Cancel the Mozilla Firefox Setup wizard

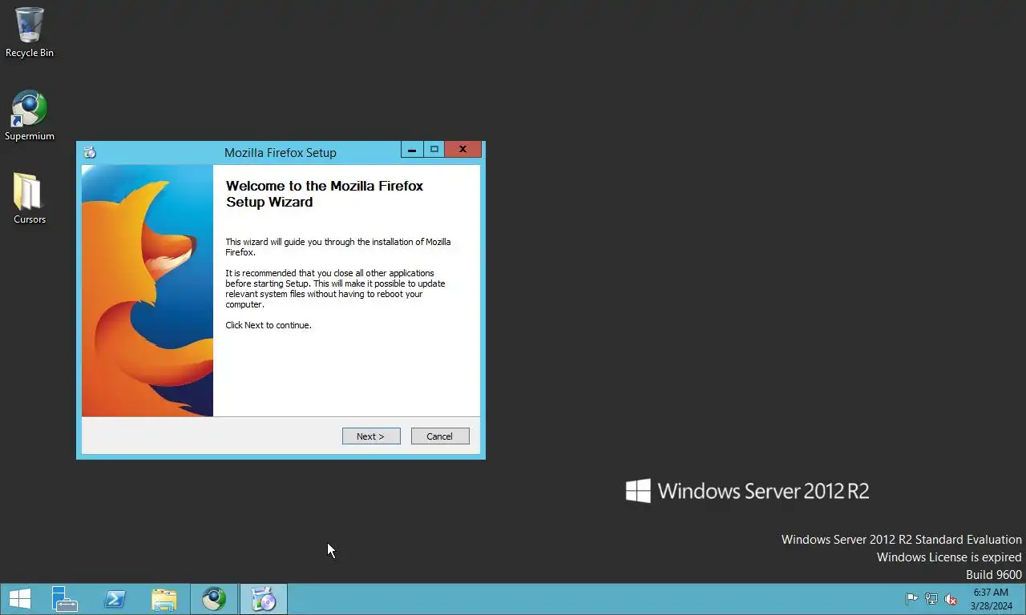pos(440,436)
